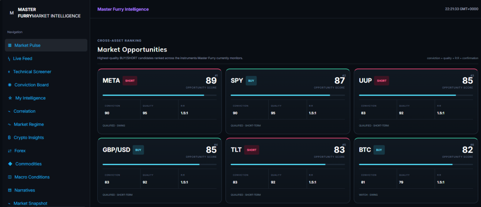Image resolution: width=481 pixels, height=207 pixels.
Task: Click the UUP SHORT badge
Action: (x=381, y=81)
